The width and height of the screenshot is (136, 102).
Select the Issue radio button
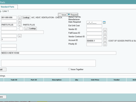pyautogui.click(x=60, y=14)
